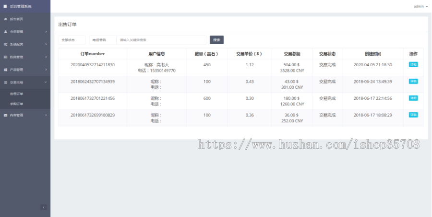432x217 pixels.
Task: Click the 交易单价（$） column header
Action: pyautogui.click(x=250, y=54)
